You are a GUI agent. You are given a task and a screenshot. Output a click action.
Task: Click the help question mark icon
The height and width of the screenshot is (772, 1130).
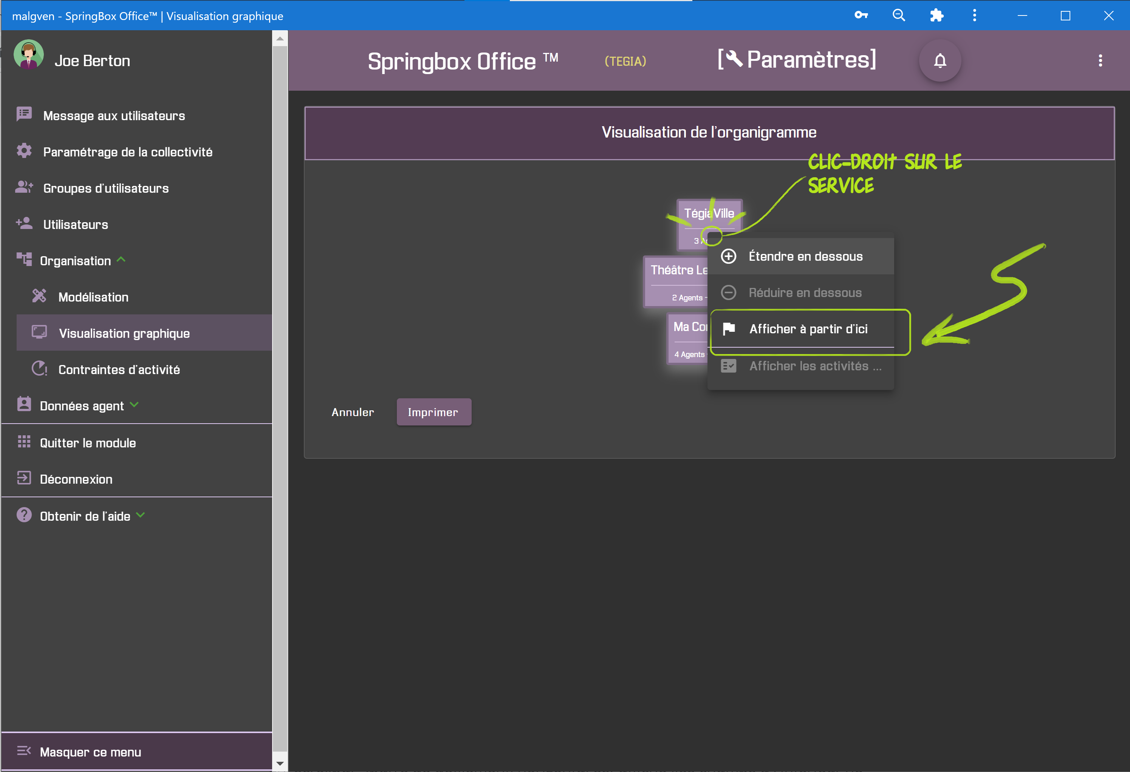click(24, 515)
